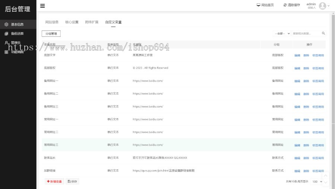Click 标签调用 for 备用网址三
This screenshot has height=189, width=335.
(x=318, y=107)
